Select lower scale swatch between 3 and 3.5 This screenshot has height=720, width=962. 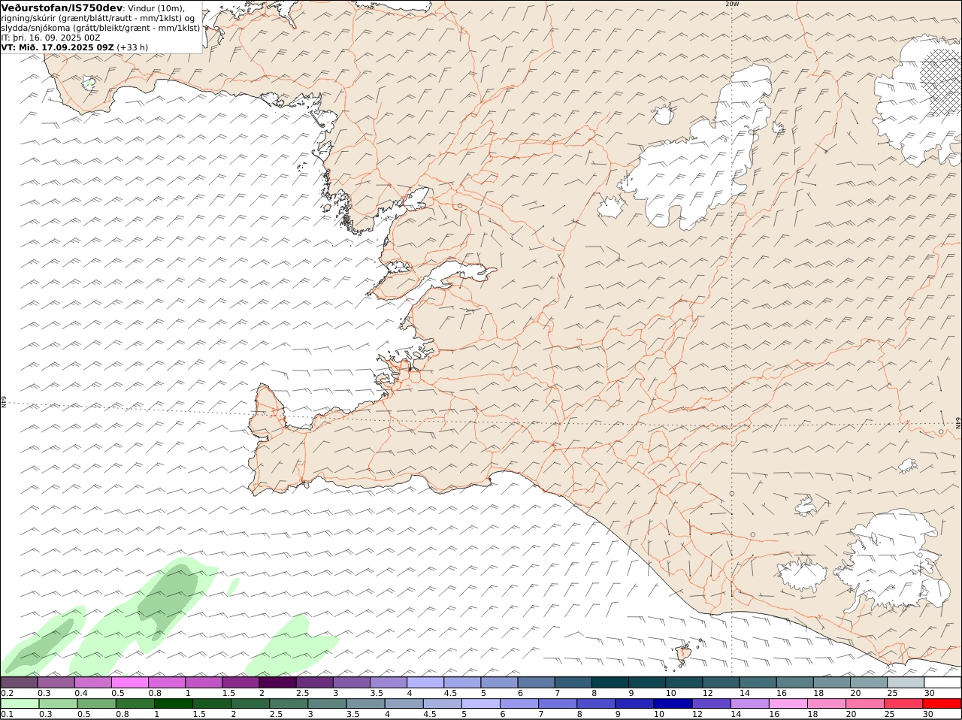[x=327, y=703]
